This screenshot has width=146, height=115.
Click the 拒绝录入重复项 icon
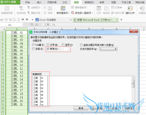[73, 13]
